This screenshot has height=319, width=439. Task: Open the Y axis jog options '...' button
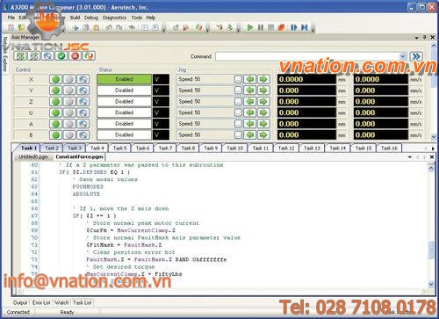(x=238, y=91)
